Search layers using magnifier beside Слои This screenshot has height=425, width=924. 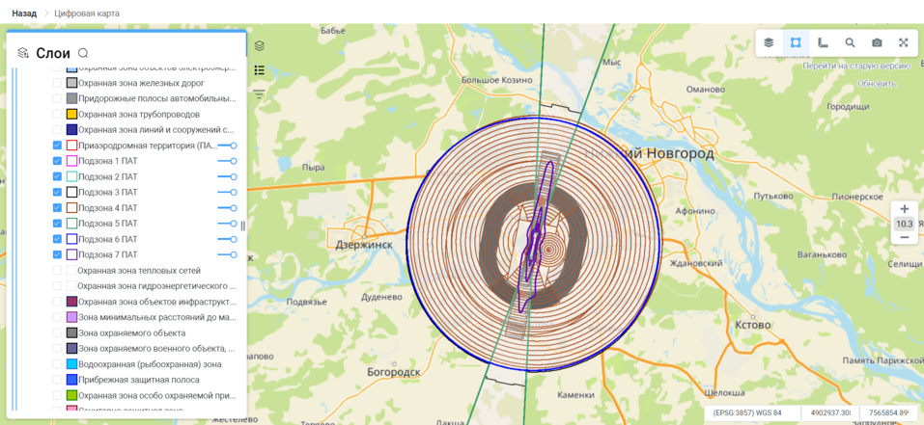pyautogui.click(x=83, y=54)
